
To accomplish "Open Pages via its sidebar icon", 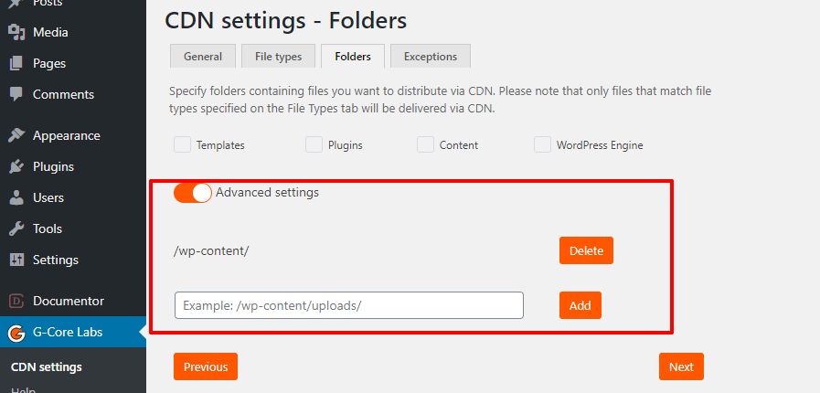I will click(16, 64).
